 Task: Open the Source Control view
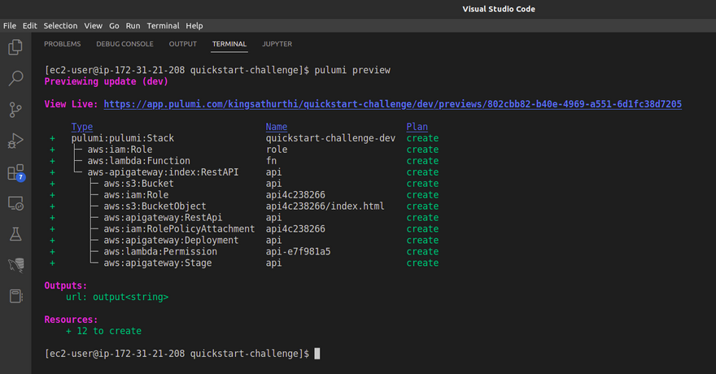point(15,110)
